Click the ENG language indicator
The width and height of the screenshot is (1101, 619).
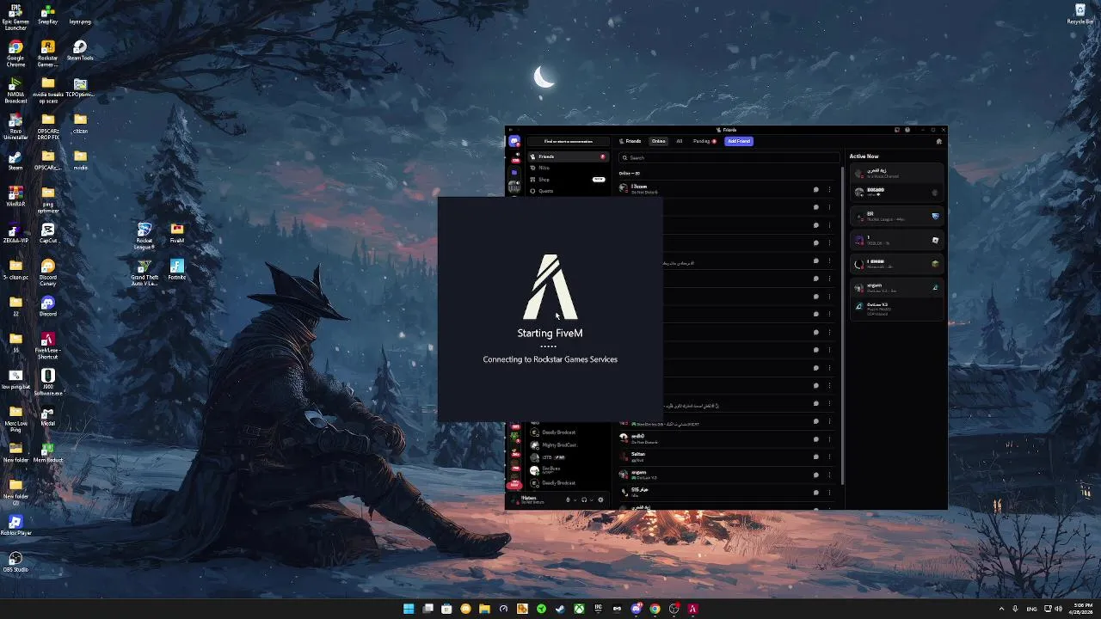[x=1031, y=609]
